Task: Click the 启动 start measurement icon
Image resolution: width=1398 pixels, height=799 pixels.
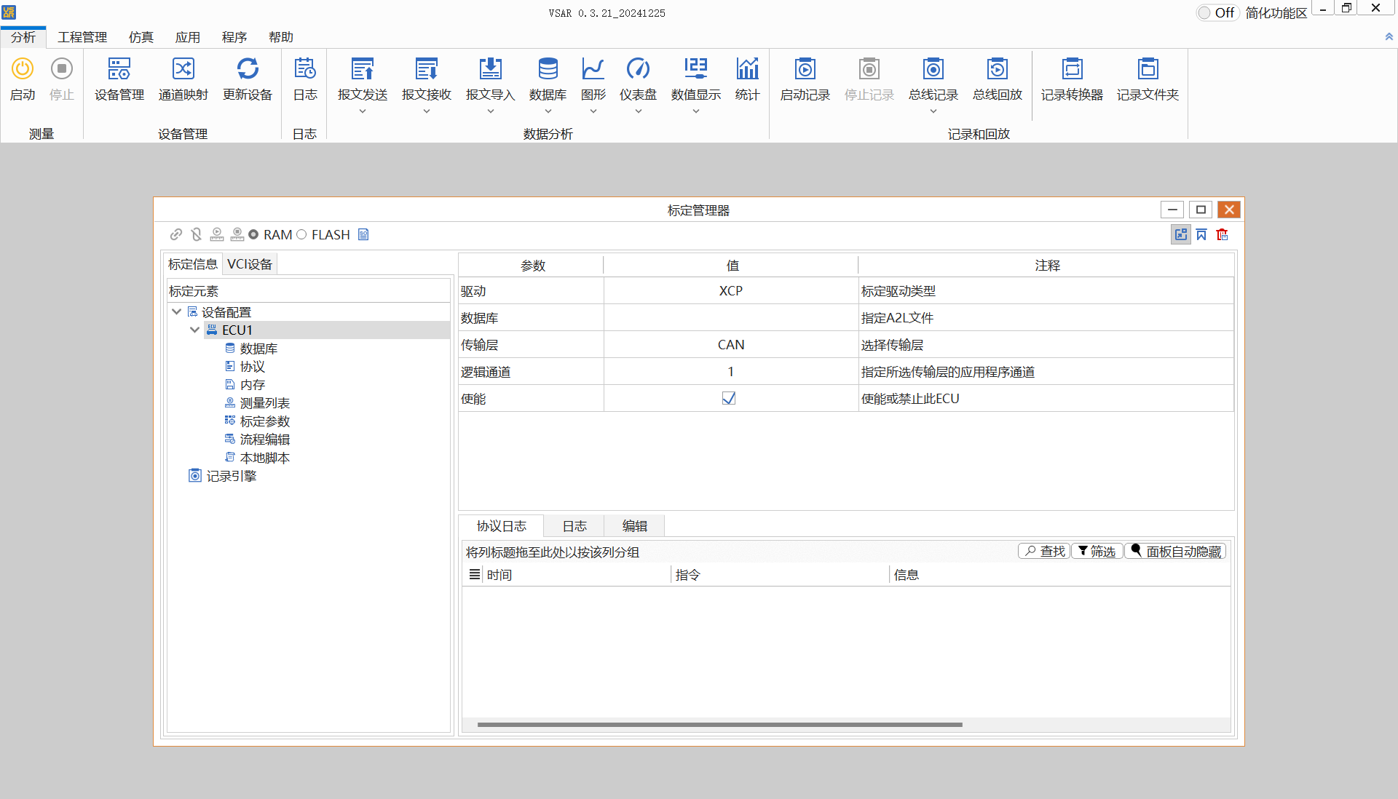Action: [23, 69]
